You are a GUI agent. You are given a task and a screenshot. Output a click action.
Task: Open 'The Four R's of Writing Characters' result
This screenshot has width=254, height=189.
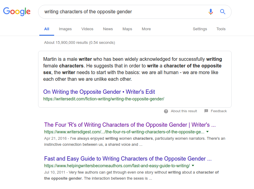pos(130,125)
